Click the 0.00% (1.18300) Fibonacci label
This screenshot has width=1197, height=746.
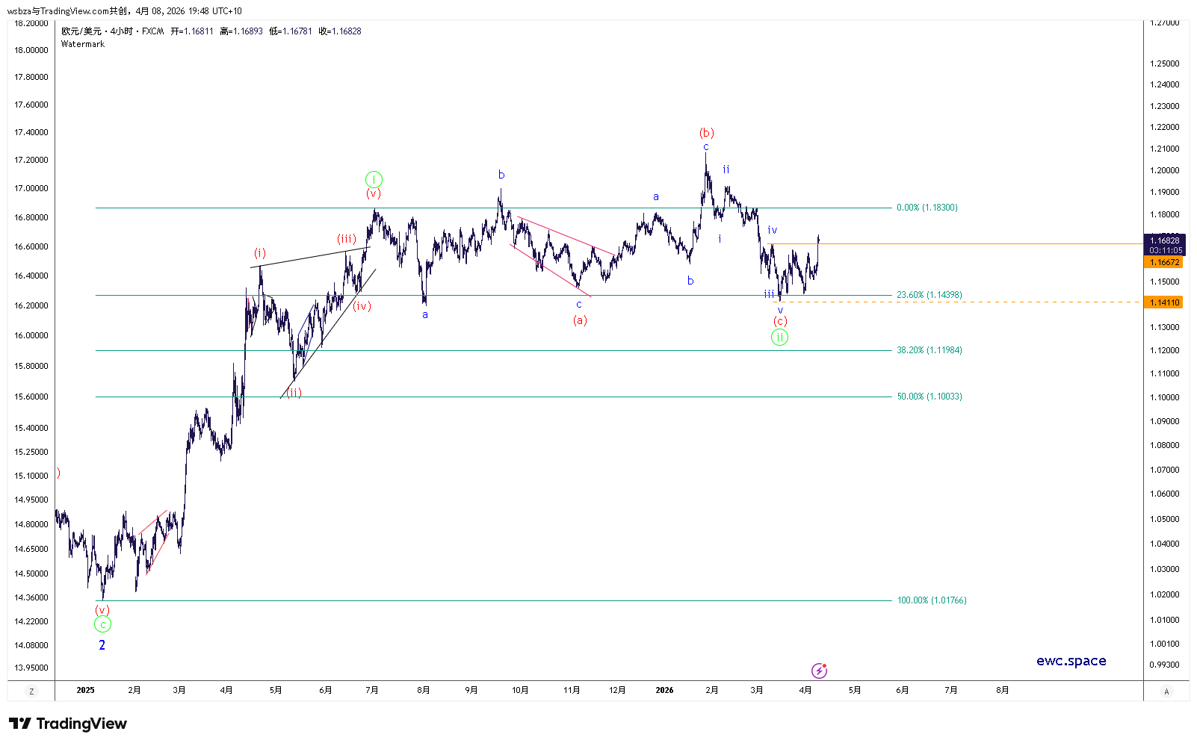point(927,208)
